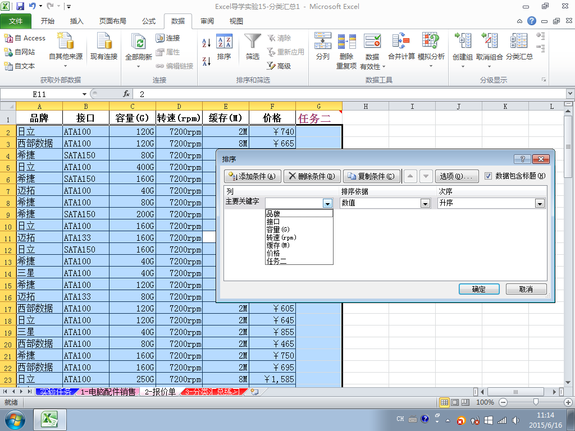Viewport: 575px width, 431px height.
Task: Switch to page layout view button
Action: point(455,402)
